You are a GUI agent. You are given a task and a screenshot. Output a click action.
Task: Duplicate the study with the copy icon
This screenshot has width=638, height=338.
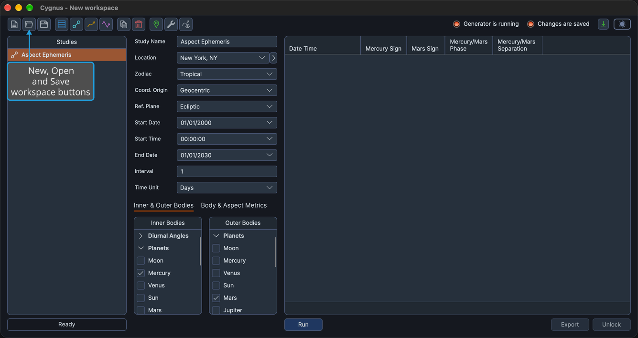point(124,24)
